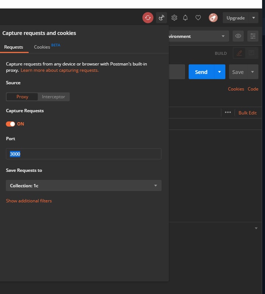Click the pencil edit icon near BUILD
265x294 pixels.
pyautogui.click(x=239, y=53)
